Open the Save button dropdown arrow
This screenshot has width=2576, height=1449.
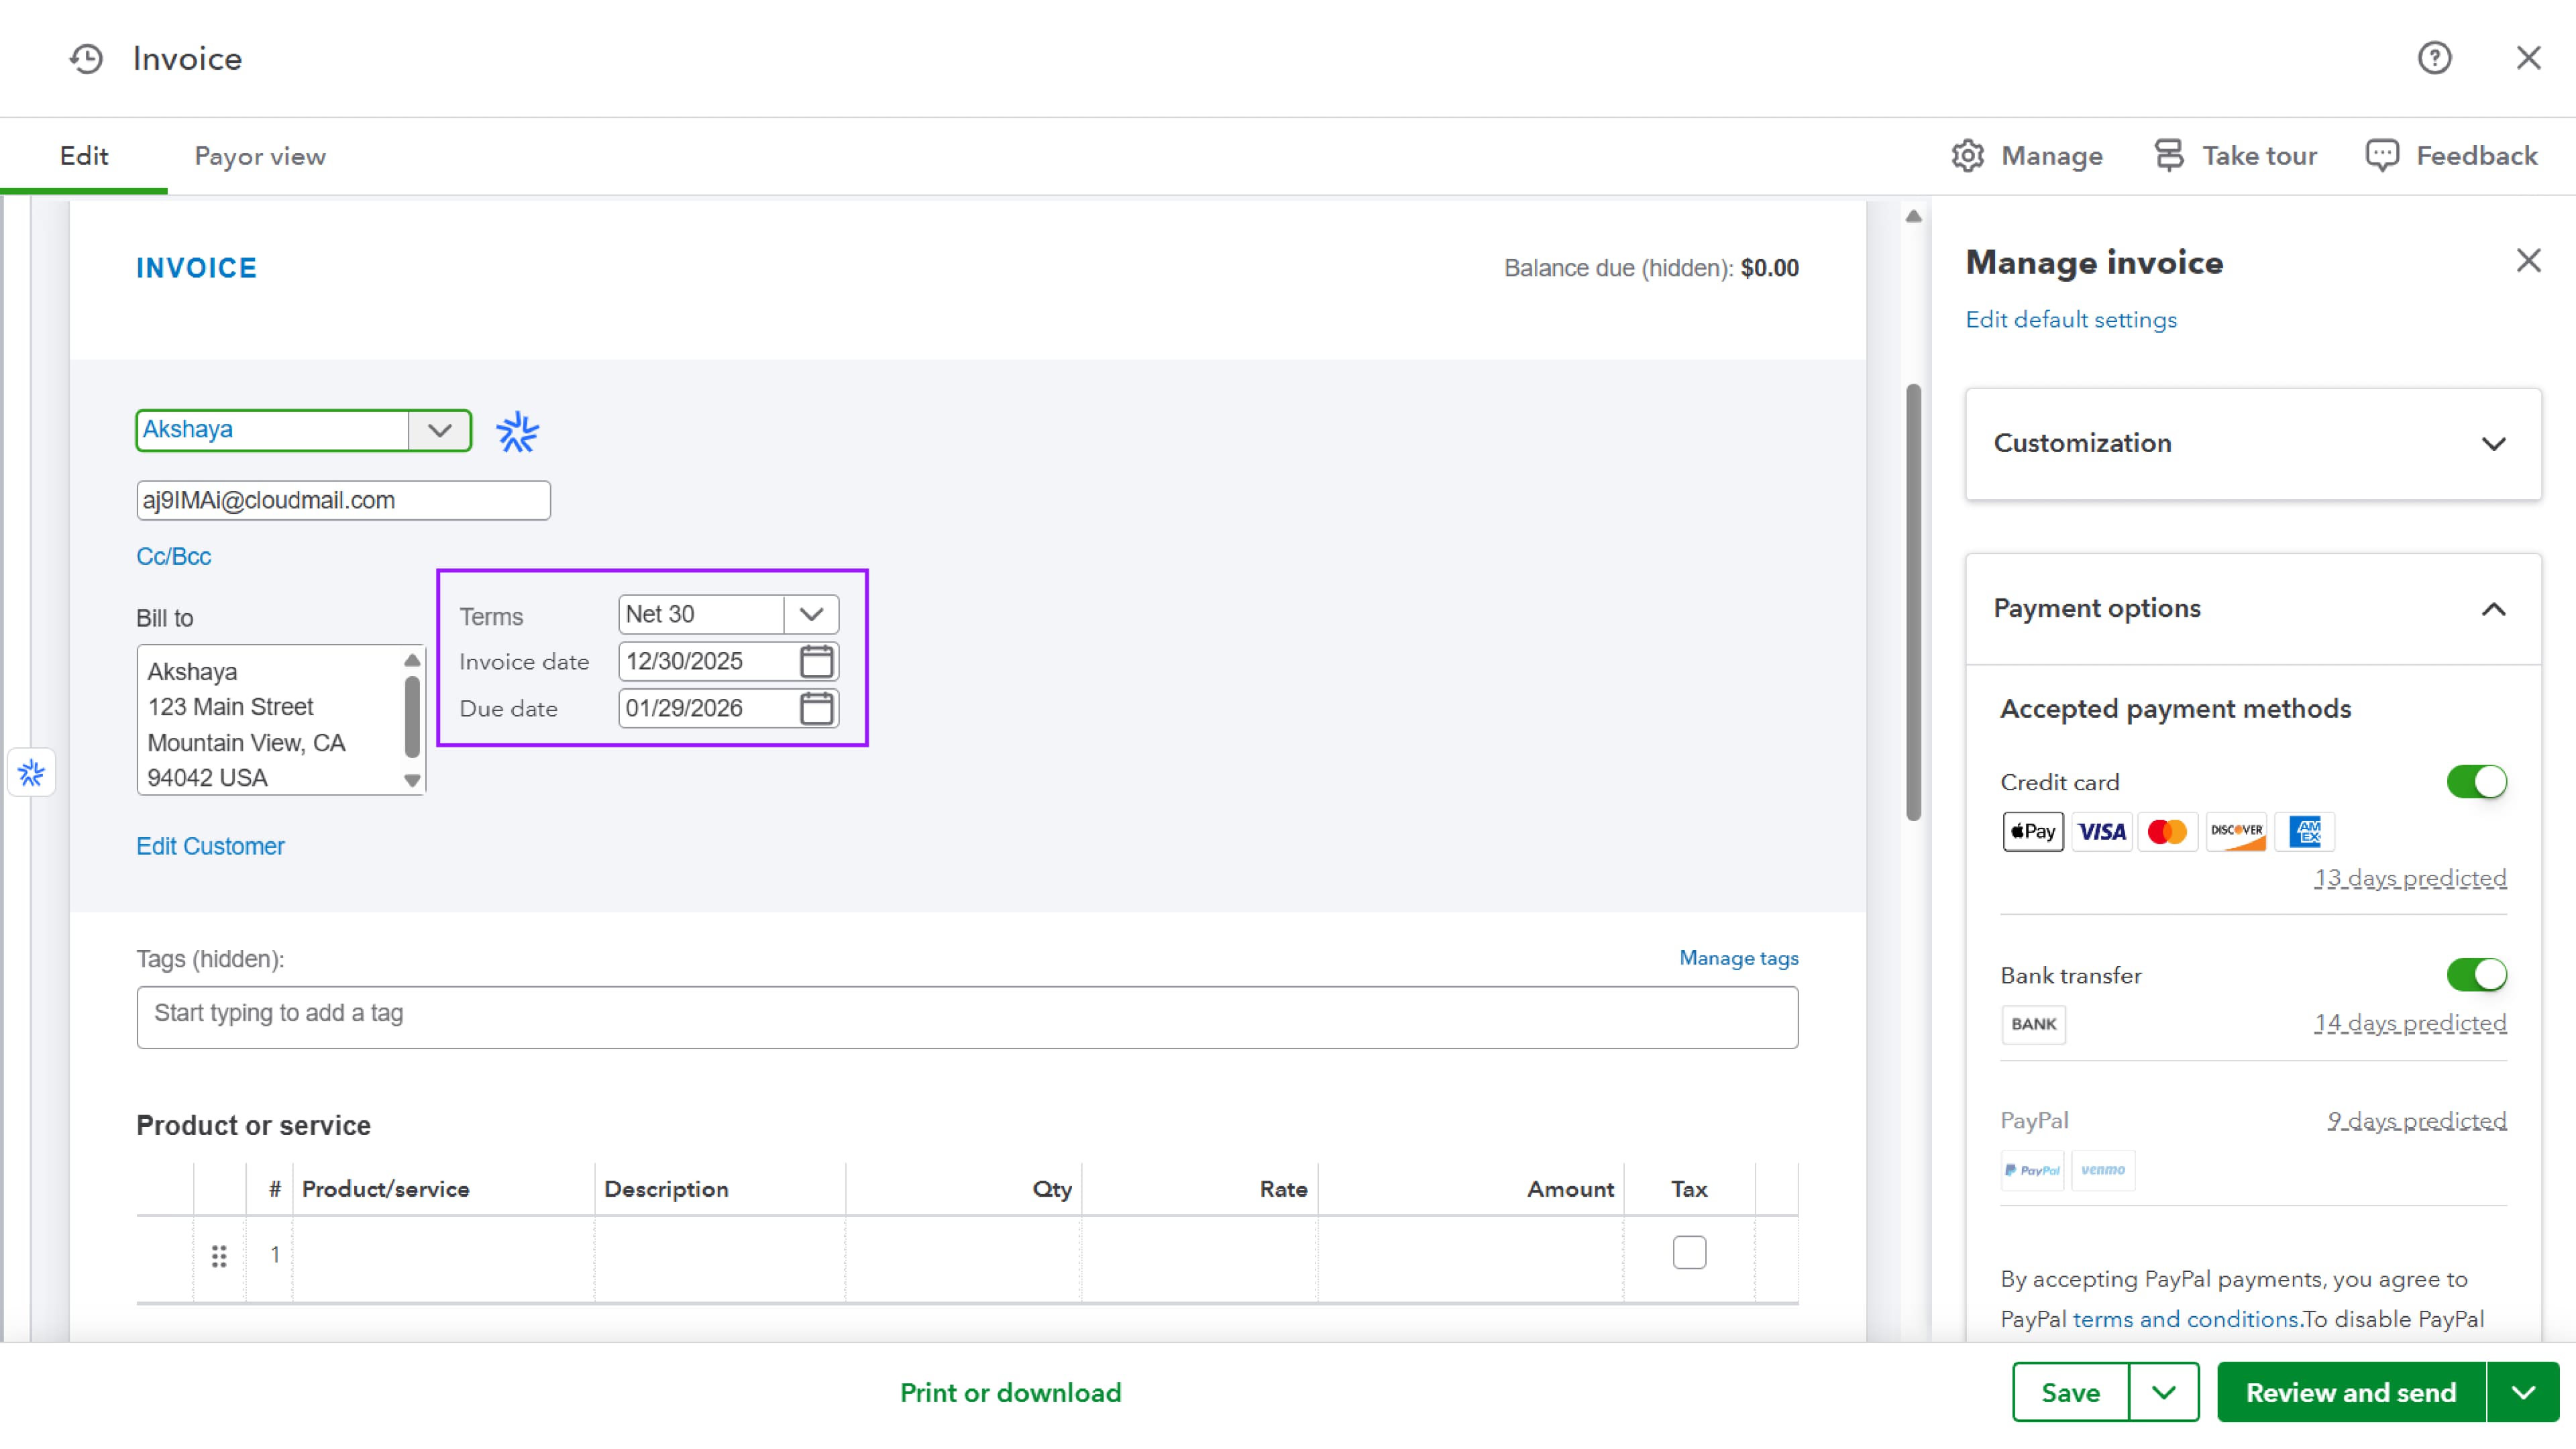click(2164, 1392)
